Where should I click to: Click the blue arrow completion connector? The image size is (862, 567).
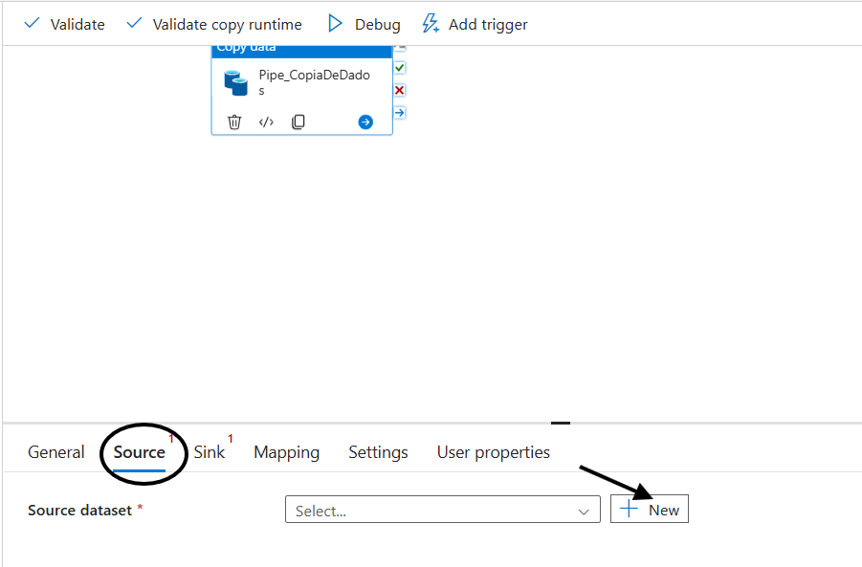pos(400,112)
